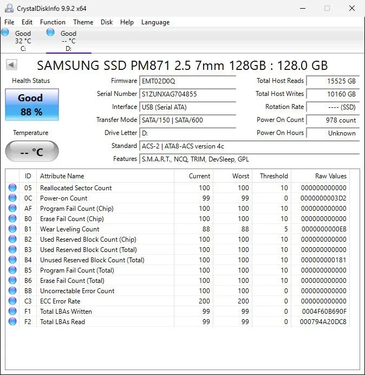
Task: Click the status orb for ECC Error Rate
Action: click(12, 301)
